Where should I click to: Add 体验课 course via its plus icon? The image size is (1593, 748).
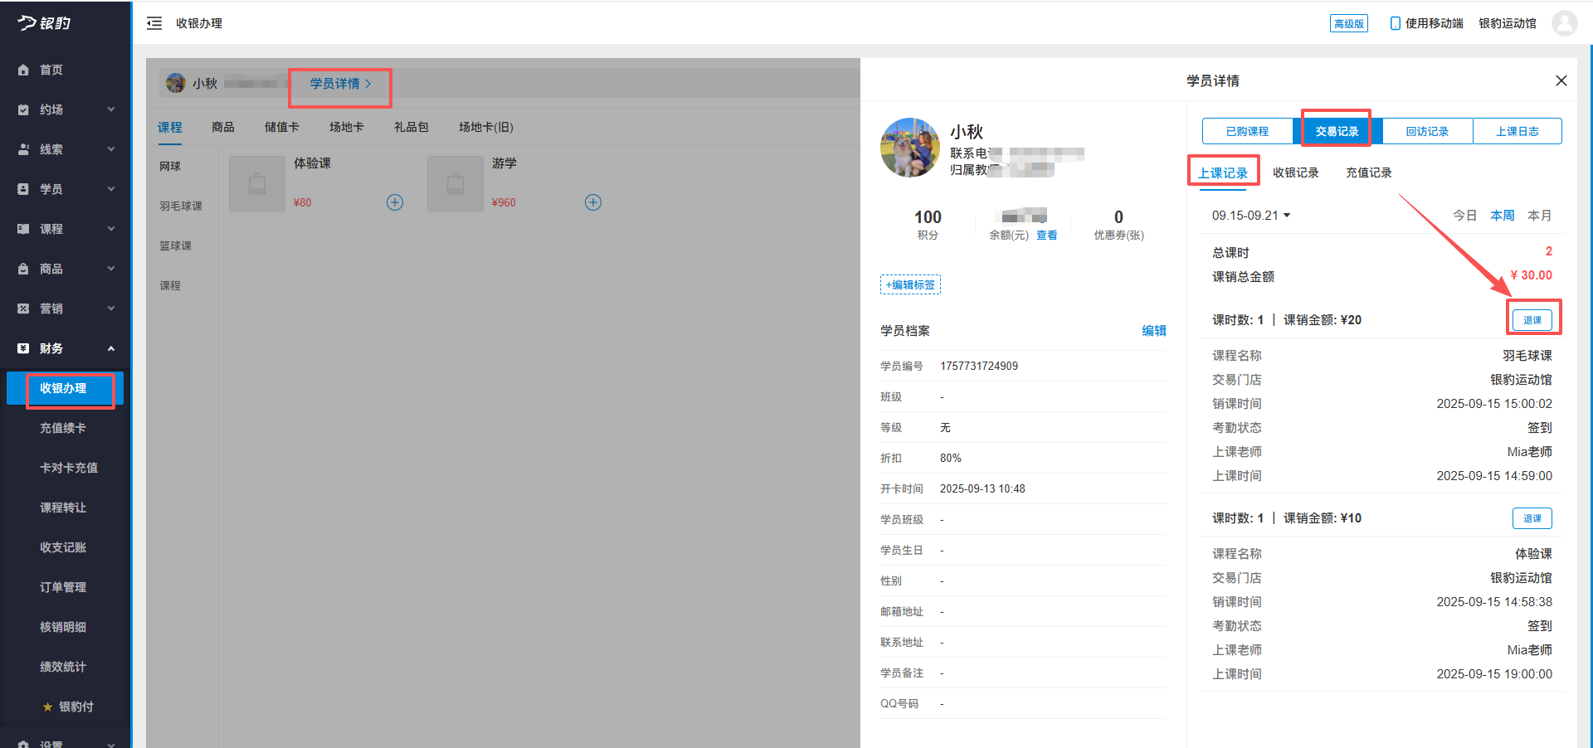[x=395, y=202]
